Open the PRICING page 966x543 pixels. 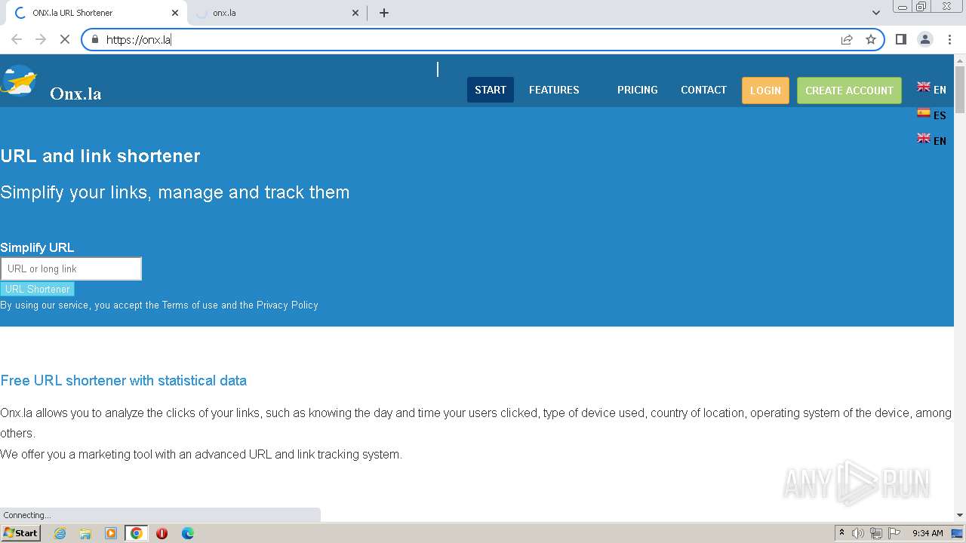click(638, 90)
